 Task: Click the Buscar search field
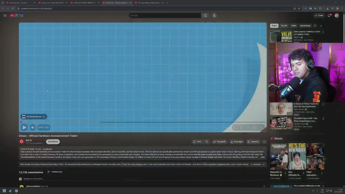(x=165, y=15)
